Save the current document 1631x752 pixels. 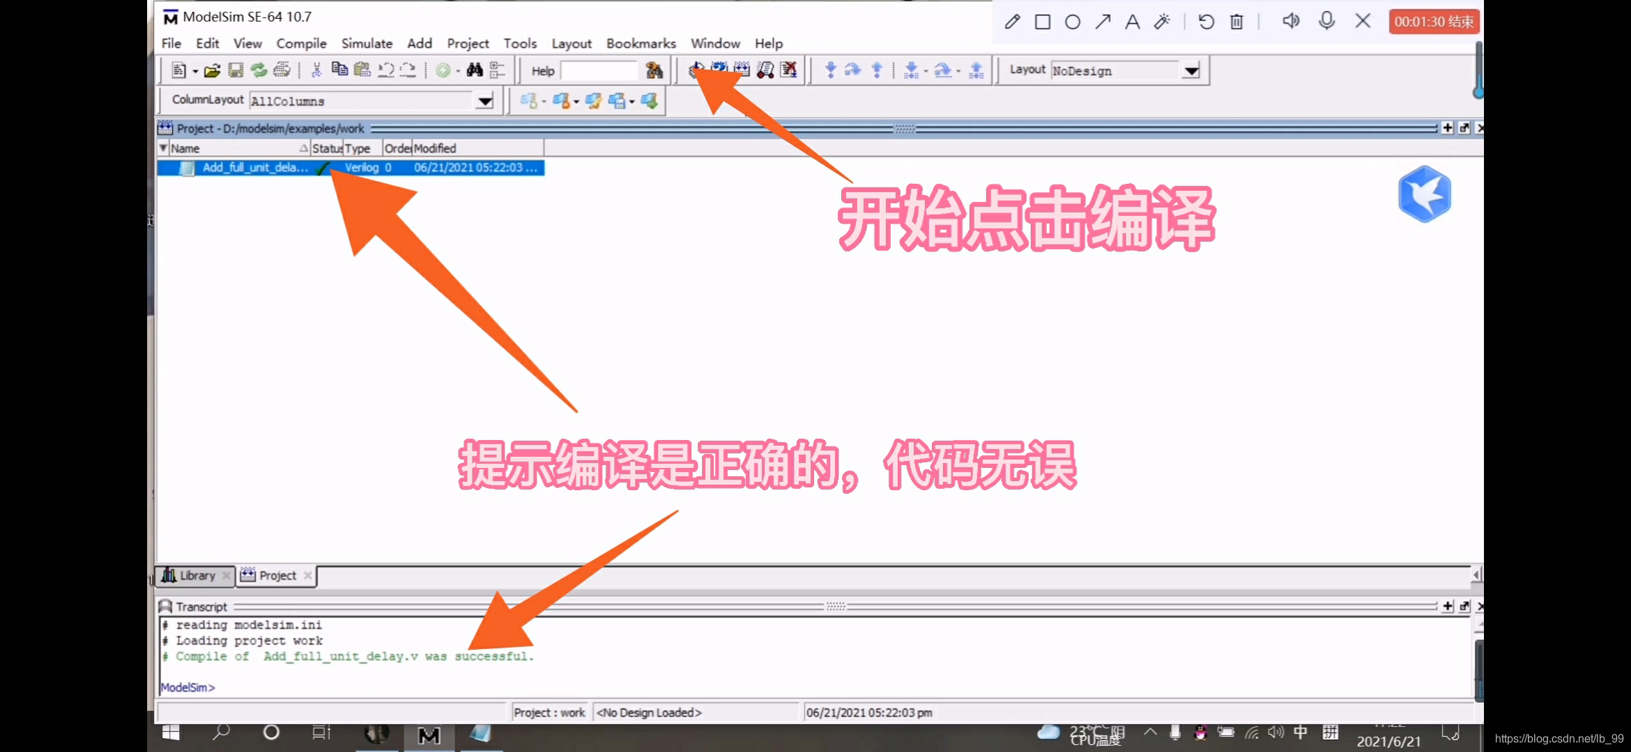point(235,70)
